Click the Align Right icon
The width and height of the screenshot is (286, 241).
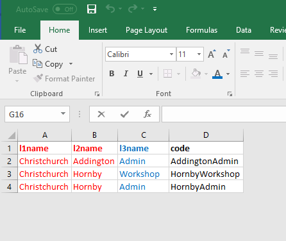[273, 74]
